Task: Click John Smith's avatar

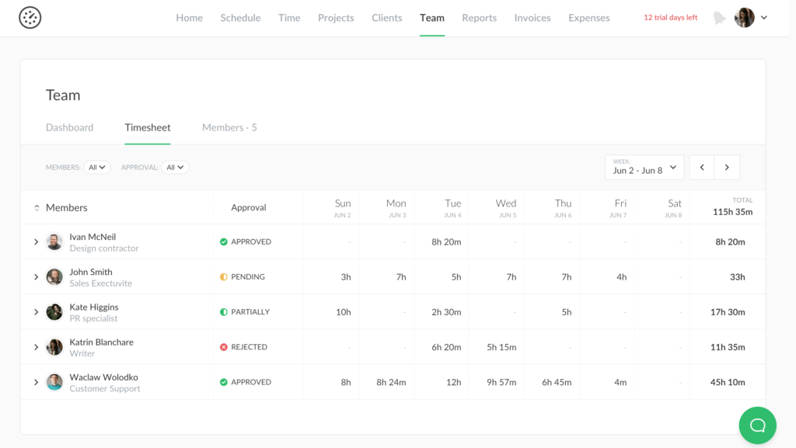Action: point(54,276)
